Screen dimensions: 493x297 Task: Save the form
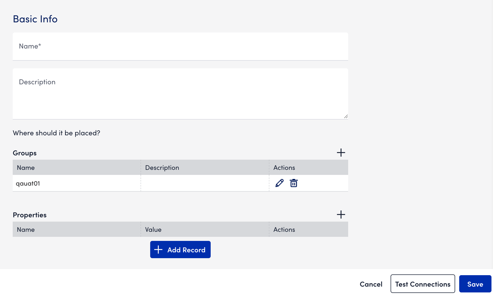click(475, 284)
